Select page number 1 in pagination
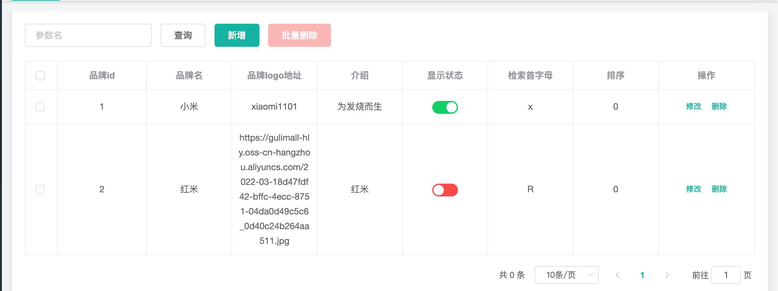 (x=642, y=275)
